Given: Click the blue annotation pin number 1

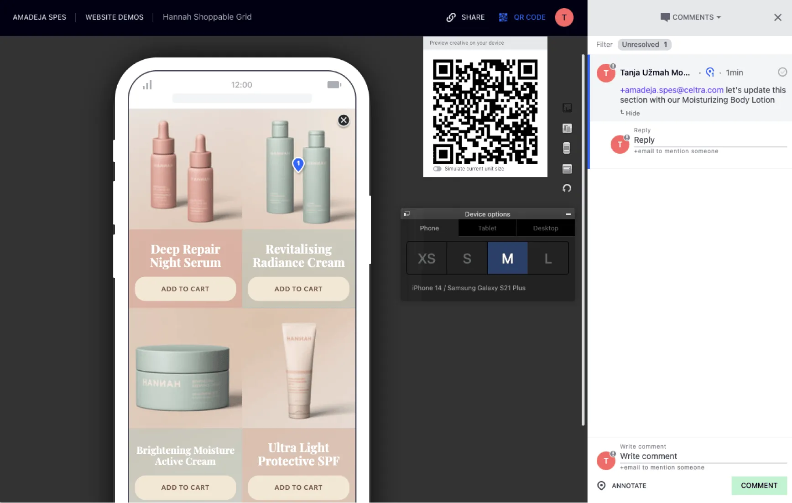Looking at the screenshot, I should 298,164.
